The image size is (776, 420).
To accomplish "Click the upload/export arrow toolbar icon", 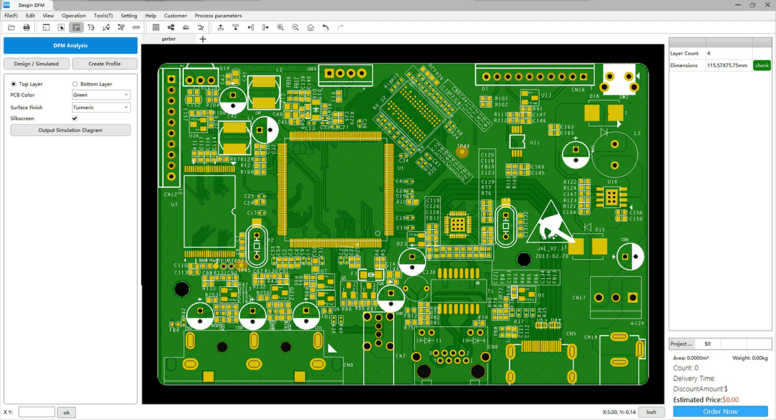I will pyautogui.click(x=221, y=27).
